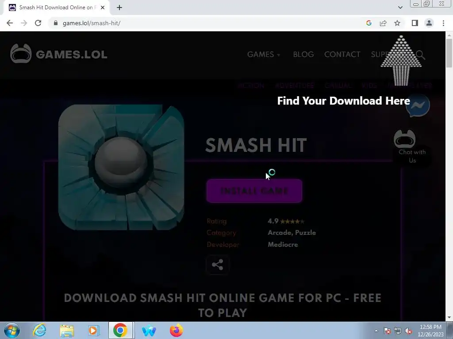The image size is (453, 339).
Task: View site information lock icon
Action: pyautogui.click(x=56, y=23)
